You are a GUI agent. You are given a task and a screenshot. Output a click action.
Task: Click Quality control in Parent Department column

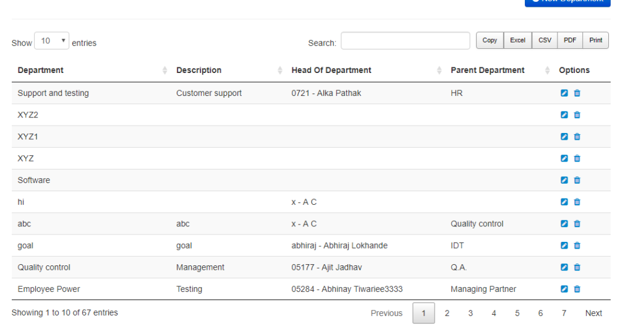(x=477, y=224)
